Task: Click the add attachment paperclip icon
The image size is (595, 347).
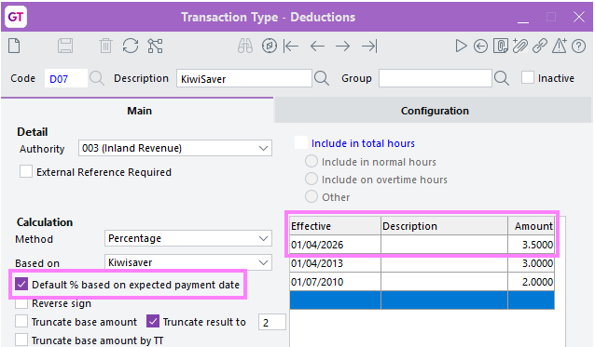Action: point(519,46)
